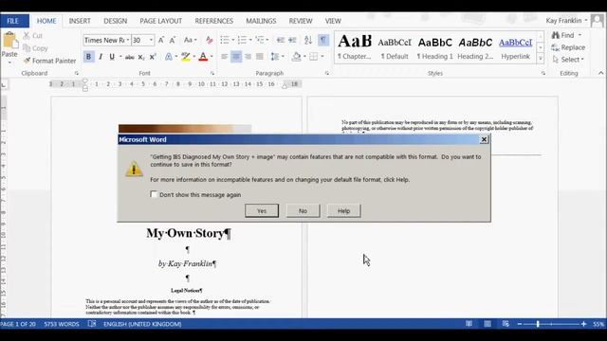Click the Cut scissors icon
This screenshot has width=607, height=341.
coord(27,36)
